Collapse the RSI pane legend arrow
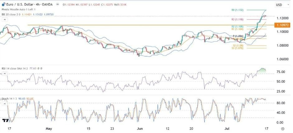Screen dimensions: 293x133 (x=5, y=74)
